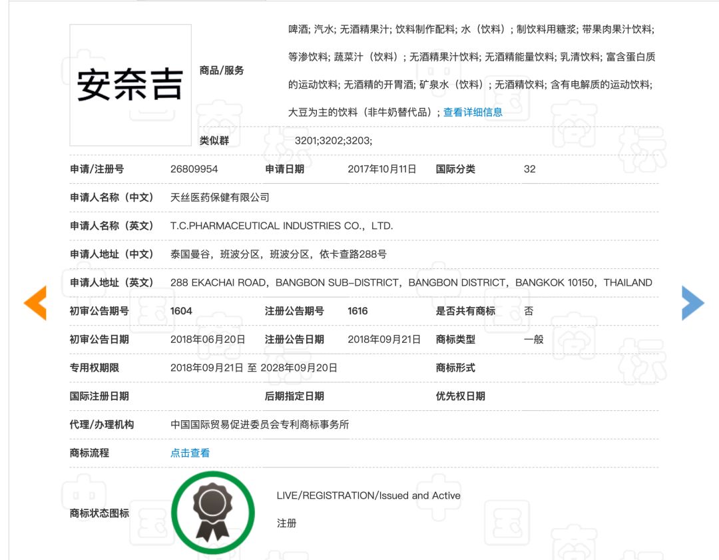
Task: Go to previous trademark with orange left arrow
Action: point(35,303)
